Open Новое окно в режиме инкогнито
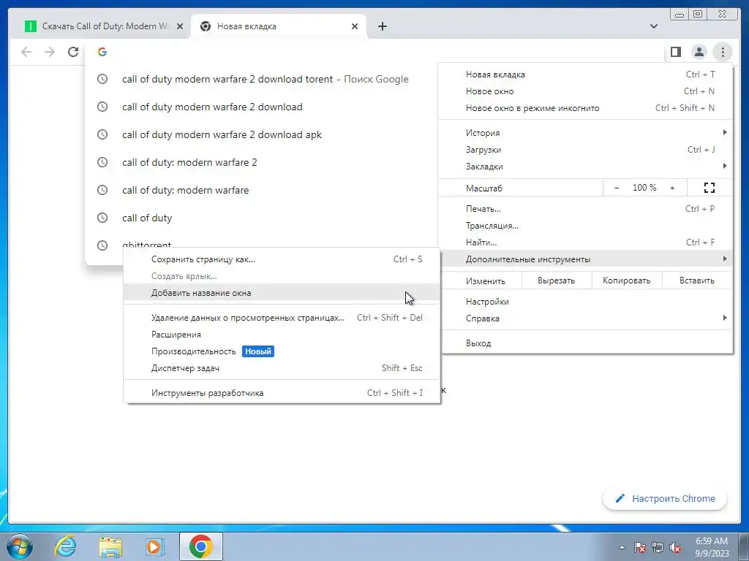The width and height of the screenshot is (749, 561). [x=586, y=108]
